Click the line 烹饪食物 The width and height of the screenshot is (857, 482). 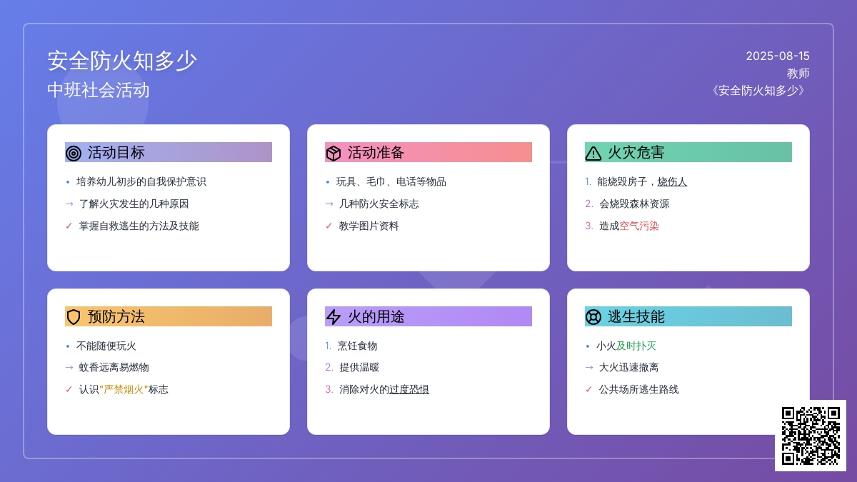[x=358, y=346]
